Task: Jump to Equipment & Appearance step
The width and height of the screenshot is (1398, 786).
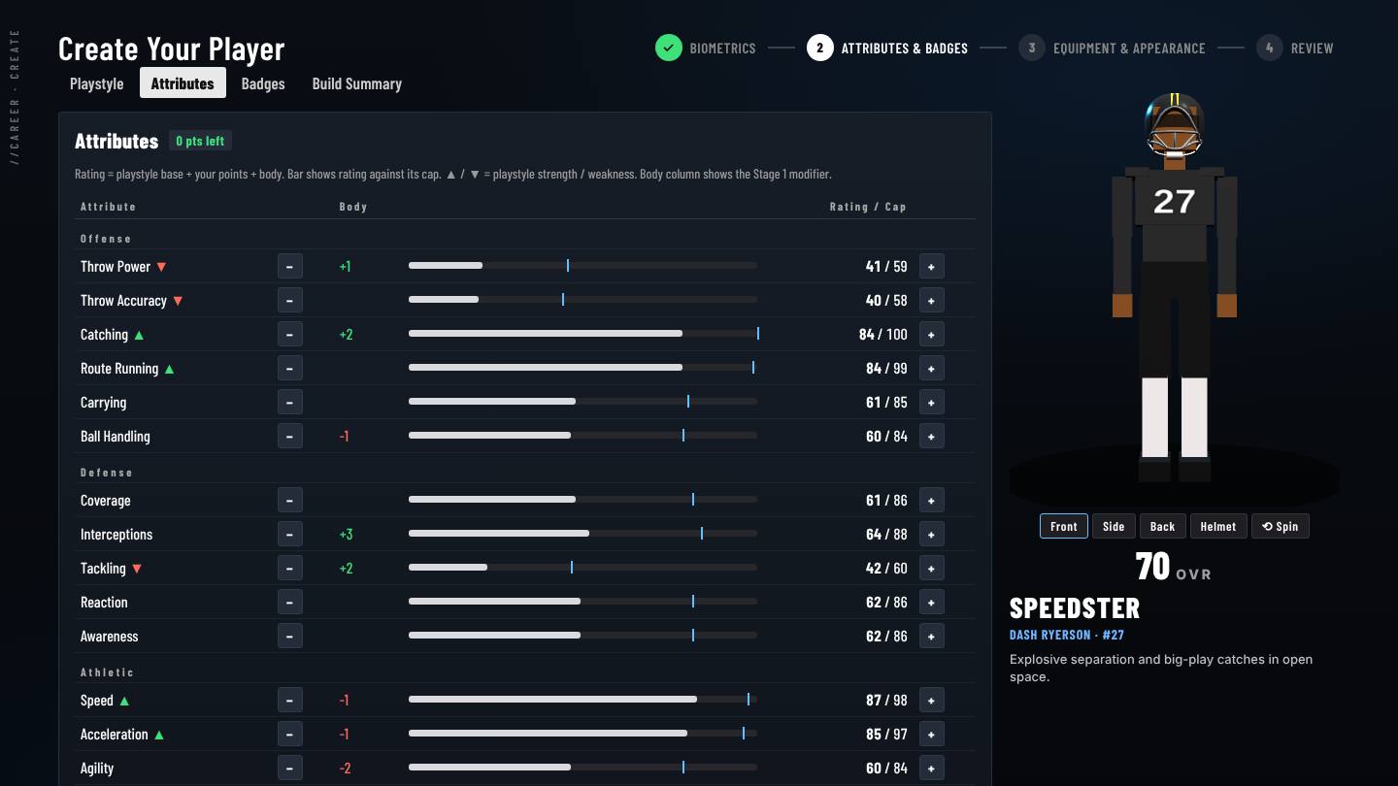Action: click(x=1112, y=48)
